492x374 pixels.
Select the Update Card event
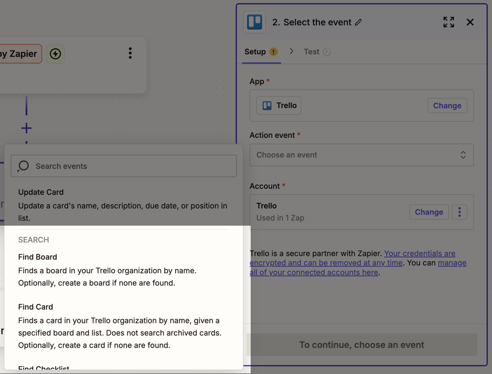pyautogui.click(x=124, y=205)
